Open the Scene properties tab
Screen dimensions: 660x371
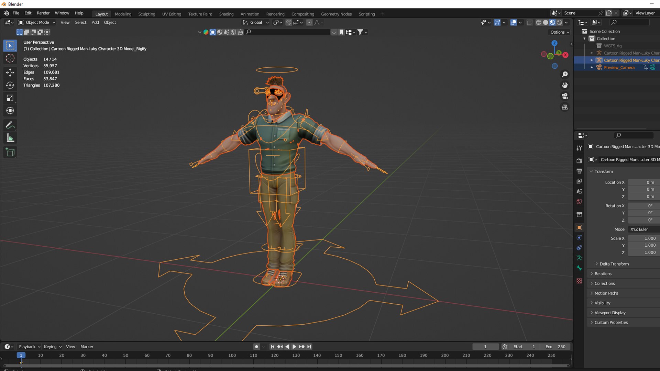[579, 191]
